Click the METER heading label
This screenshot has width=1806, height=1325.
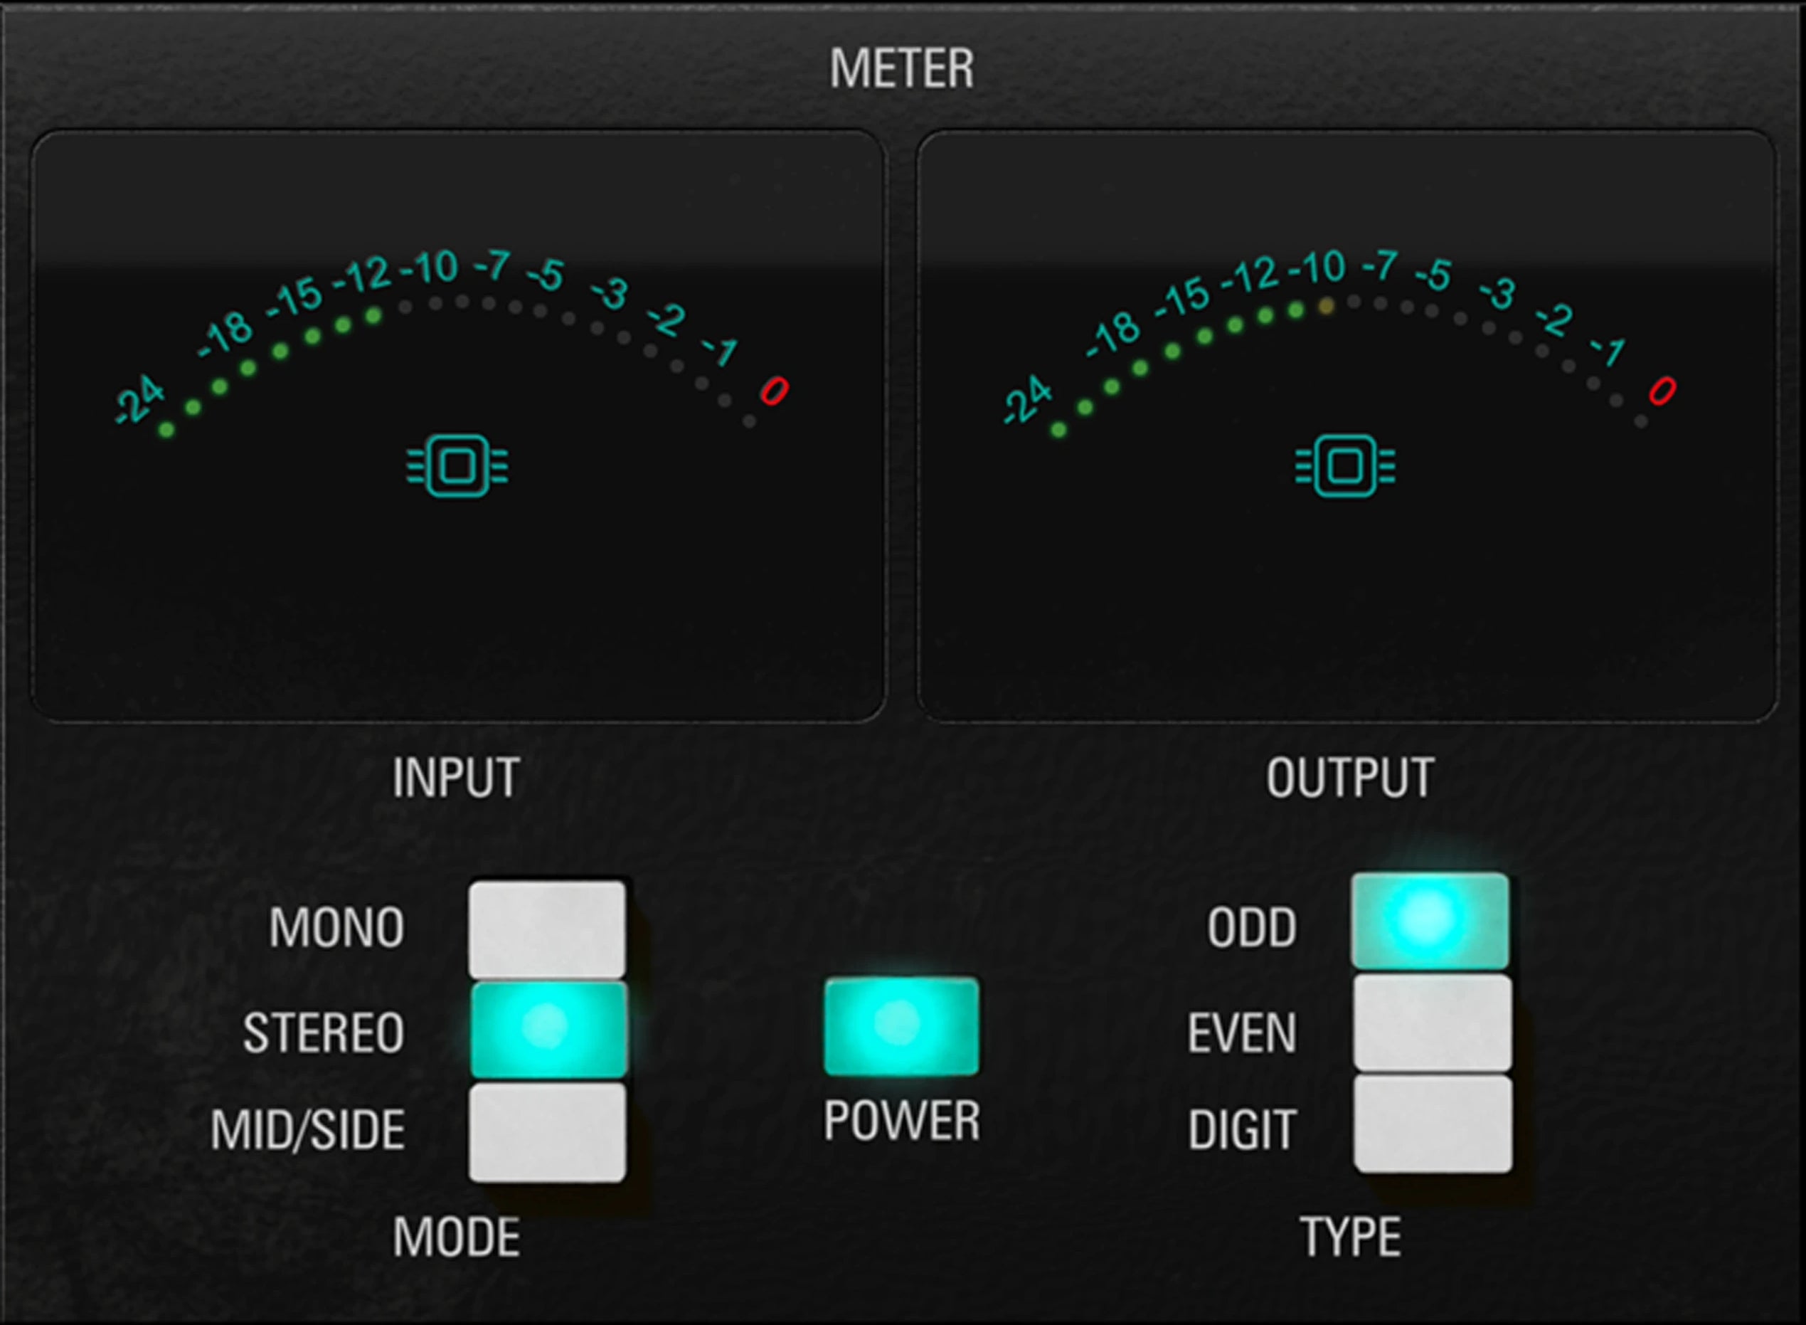(x=902, y=69)
